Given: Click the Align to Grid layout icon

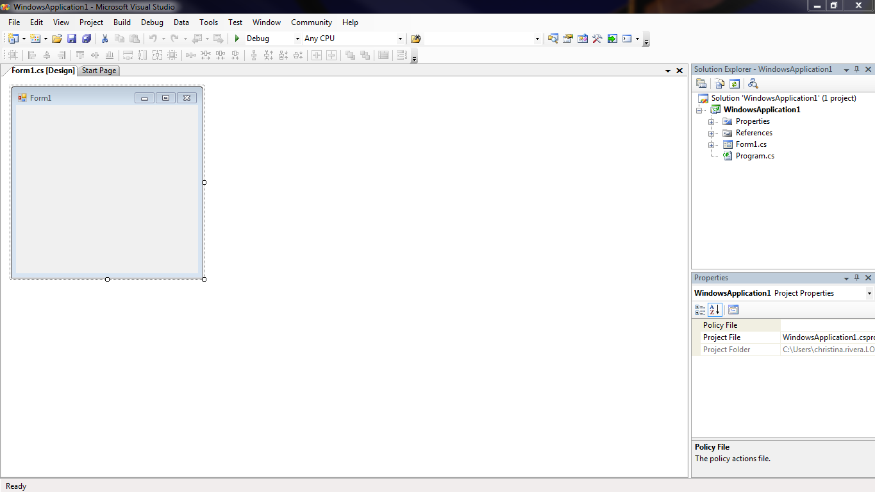Looking at the screenshot, I should [x=13, y=55].
